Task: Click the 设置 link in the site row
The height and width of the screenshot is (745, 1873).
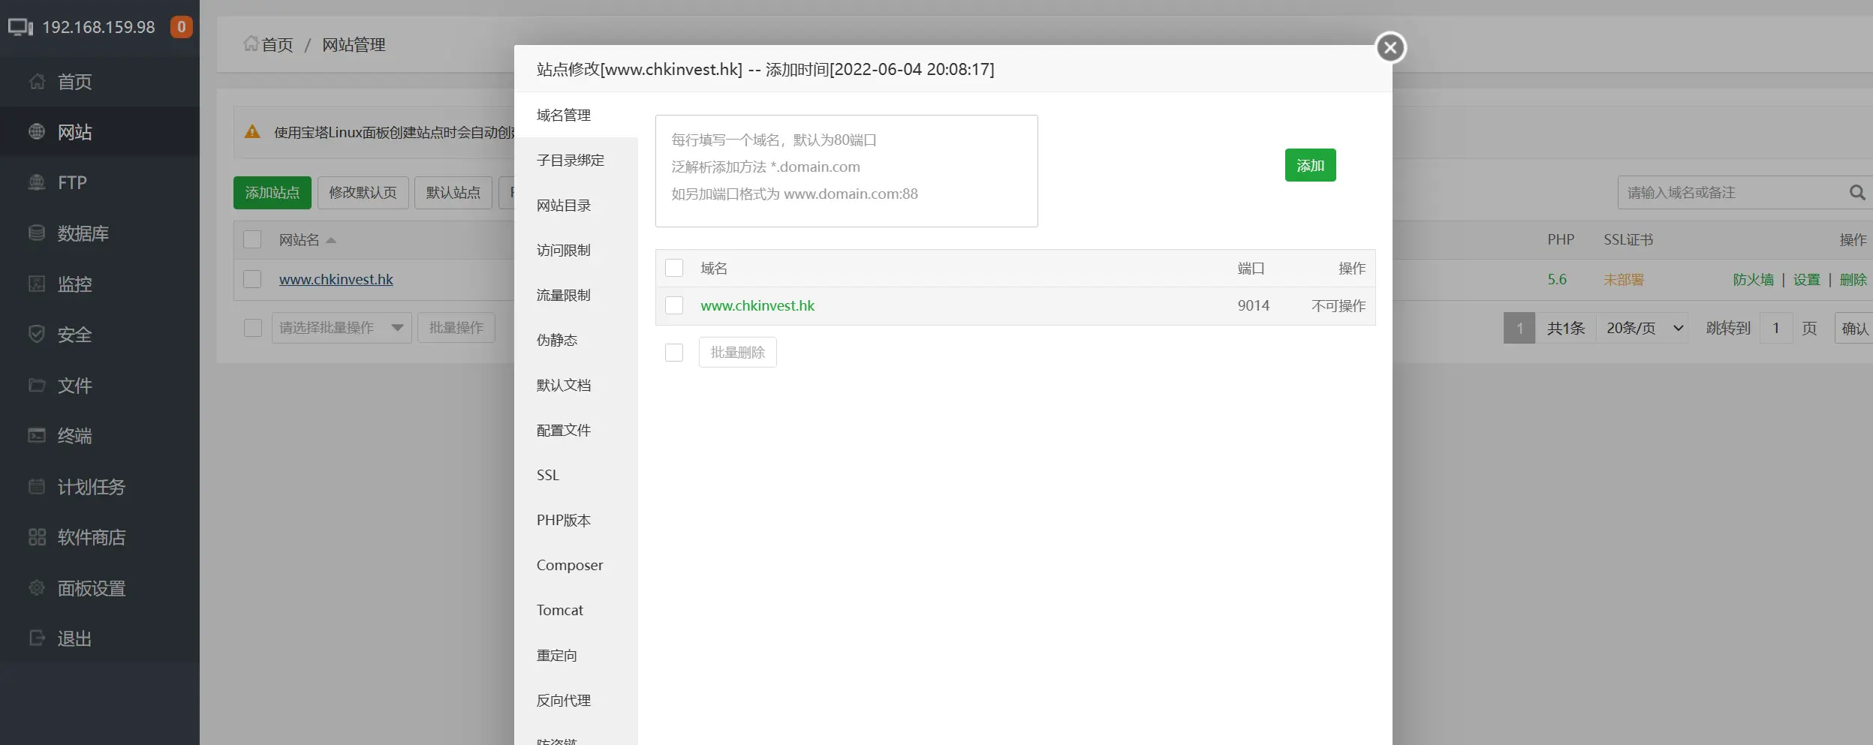Action: click(1806, 280)
